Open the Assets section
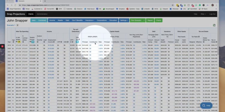225x112 pixels. pyautogui.click(x=60, y=20)
